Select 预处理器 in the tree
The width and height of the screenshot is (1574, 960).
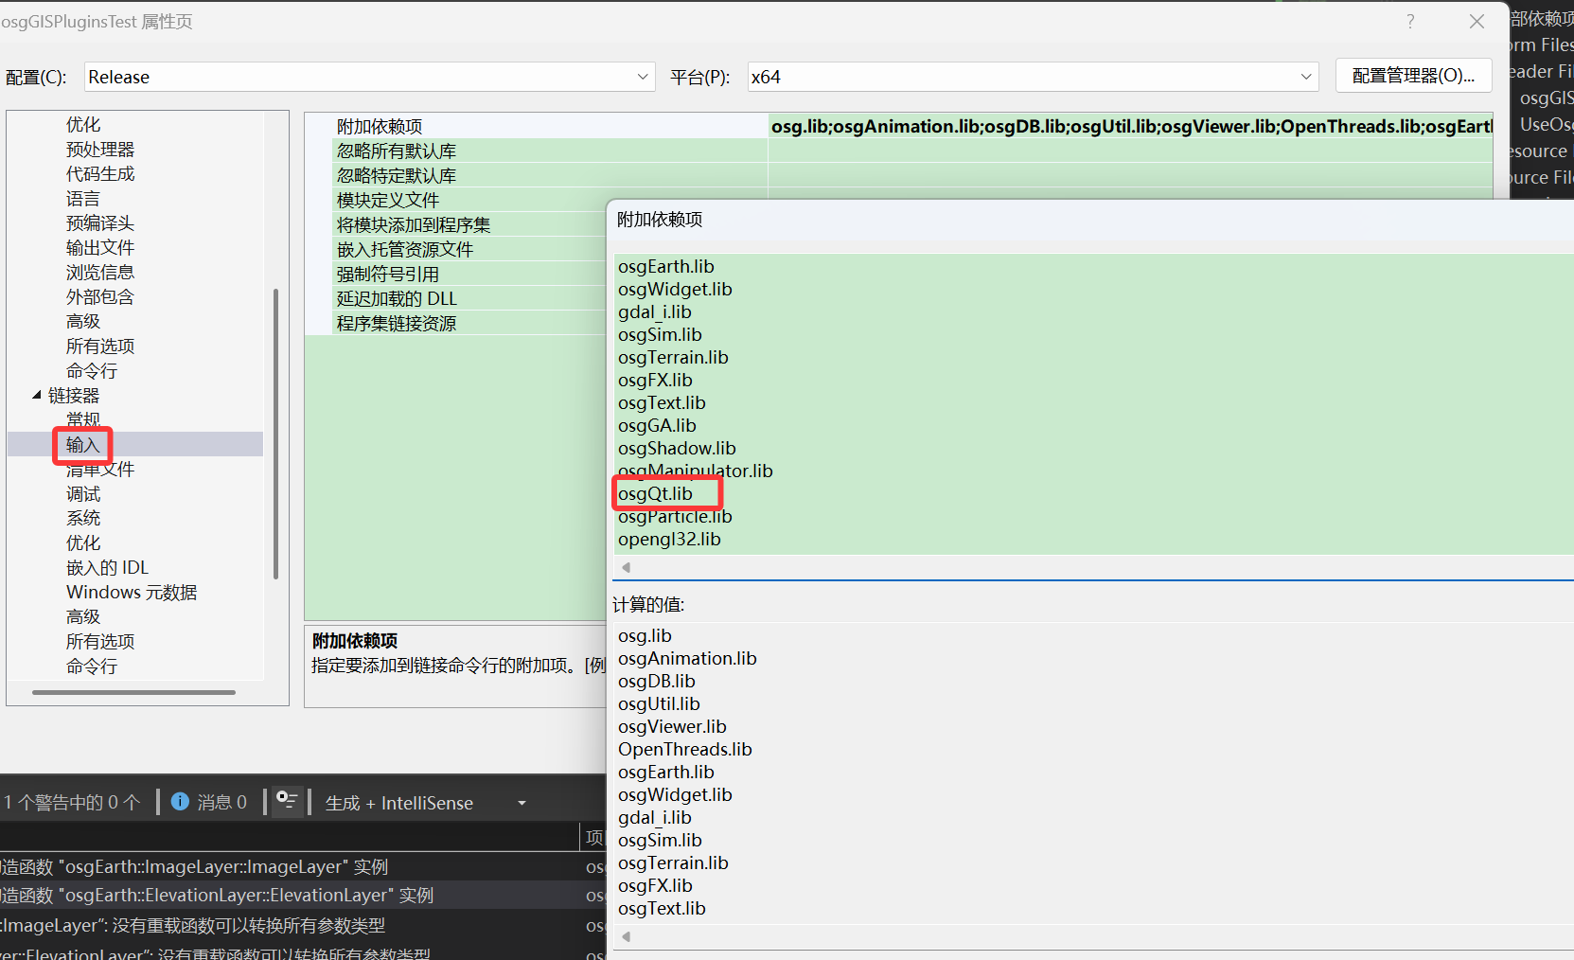coord(100,150)
